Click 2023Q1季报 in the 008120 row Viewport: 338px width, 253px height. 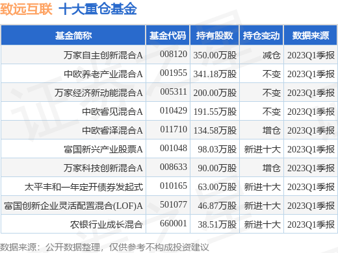pyautogui.click(x=311, y=55)
